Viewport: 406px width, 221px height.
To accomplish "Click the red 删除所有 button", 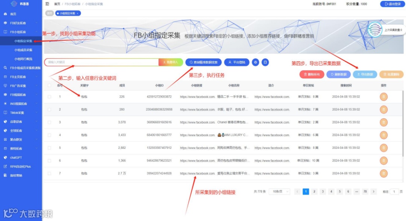I will click(x=312, y=74).
